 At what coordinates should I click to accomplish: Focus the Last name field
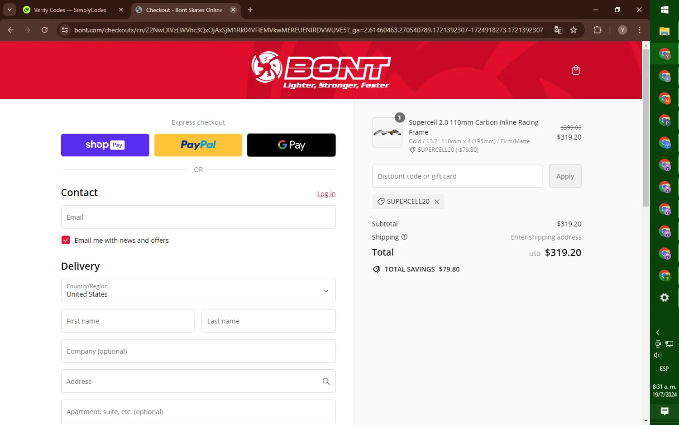point(268,321)
